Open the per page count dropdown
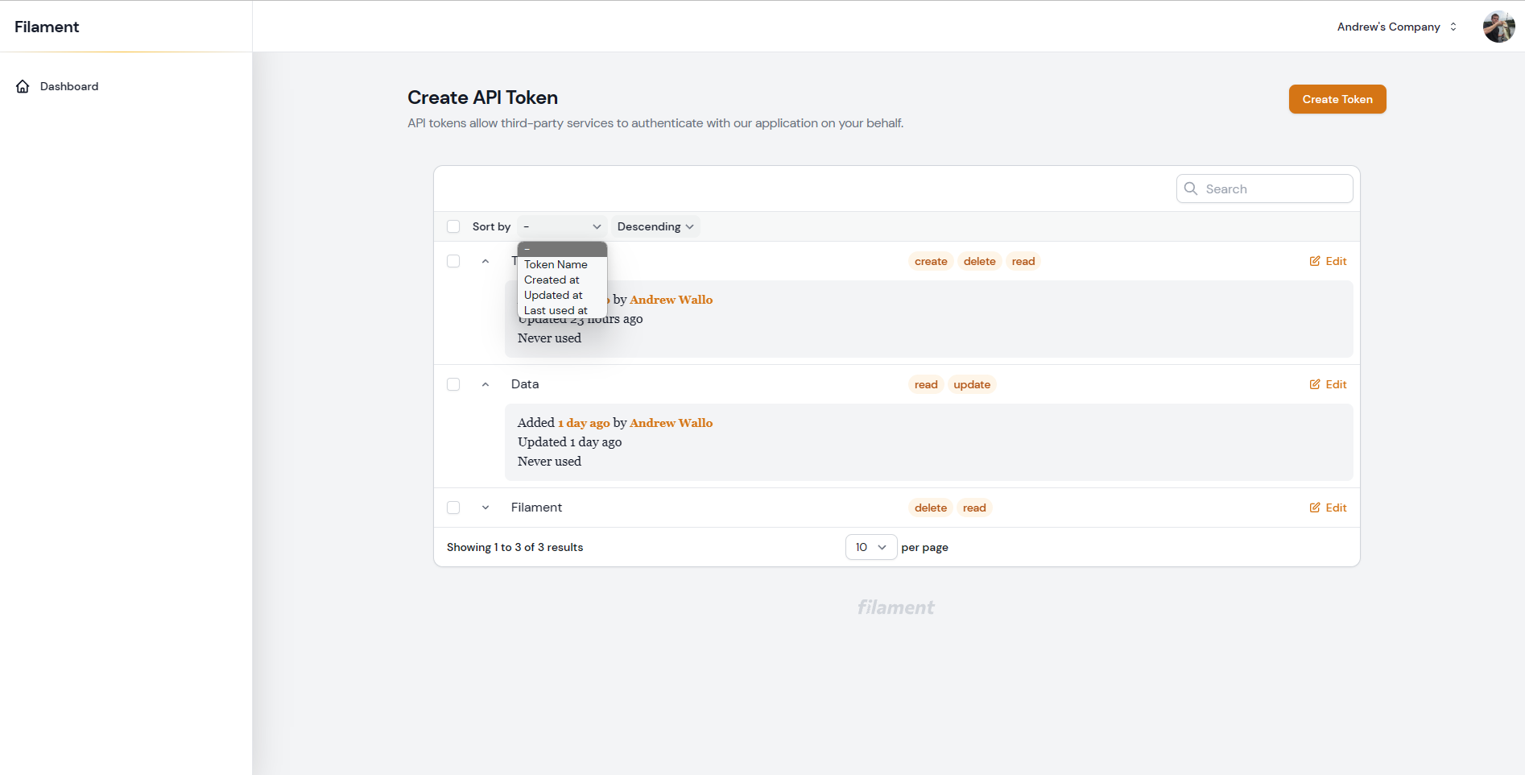The height and width of the screenshot is (775, 1525). (x=870, y=547)
